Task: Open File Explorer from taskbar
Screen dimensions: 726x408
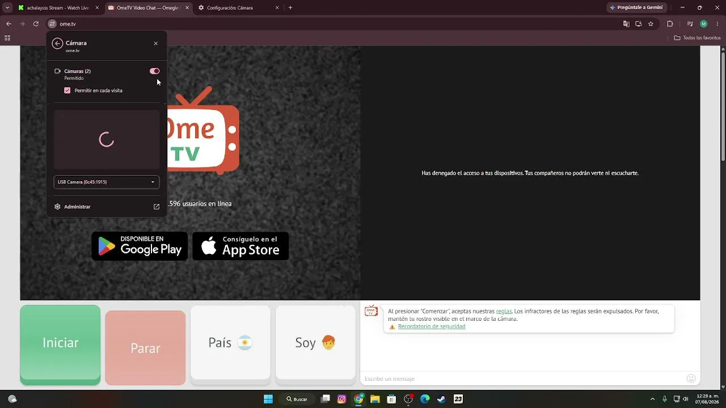Action: click(x=375, y=399)
